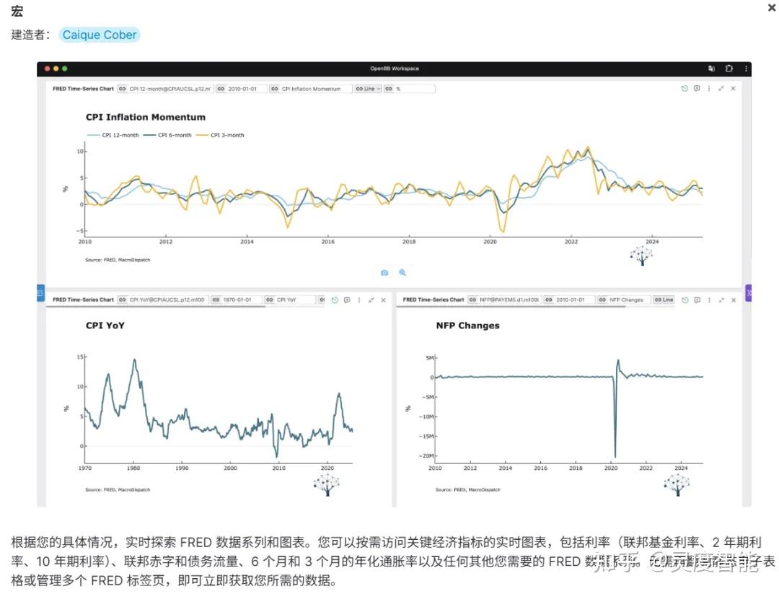Click the grouping icon in the OpenBB title bar
779x594 pixels.
click(711, 69)
